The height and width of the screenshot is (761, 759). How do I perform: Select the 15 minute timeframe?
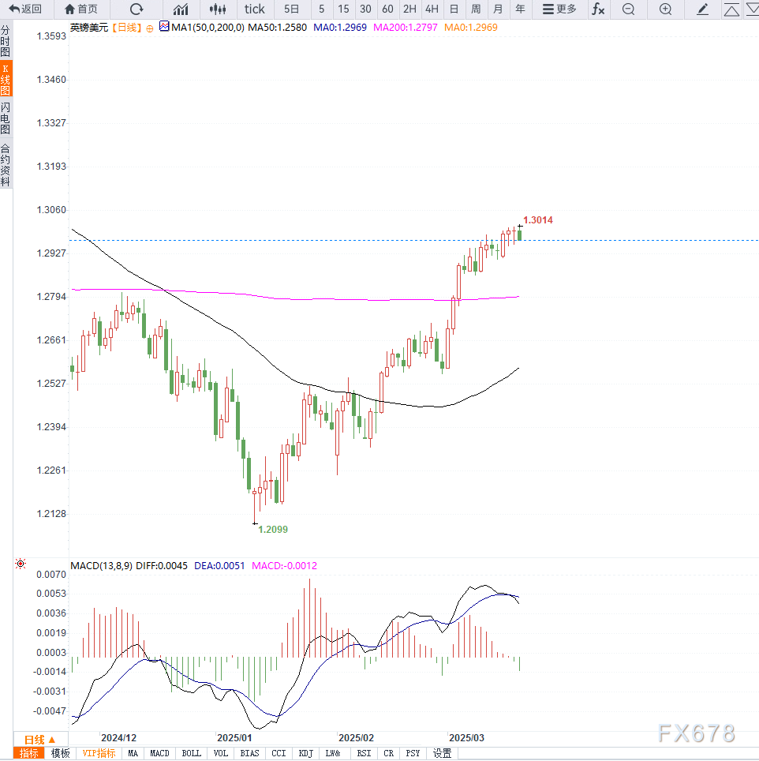pyautogui.click(x=343, y=9)
